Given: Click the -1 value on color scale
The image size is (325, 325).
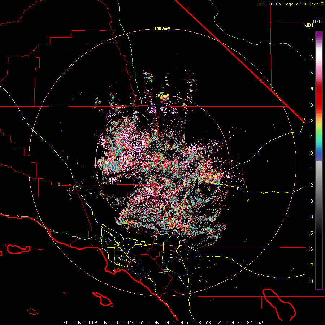Looking at the screenshot, I should (x=310, y=169).
